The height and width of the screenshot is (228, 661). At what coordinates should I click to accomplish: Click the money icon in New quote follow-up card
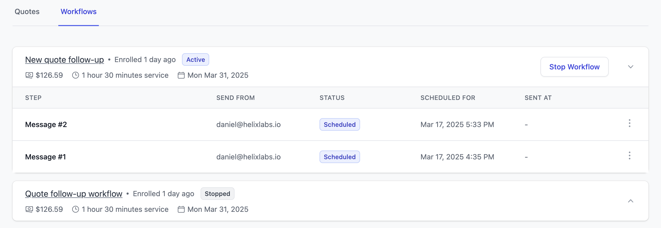pyautogui.click(x=29, y=75)
